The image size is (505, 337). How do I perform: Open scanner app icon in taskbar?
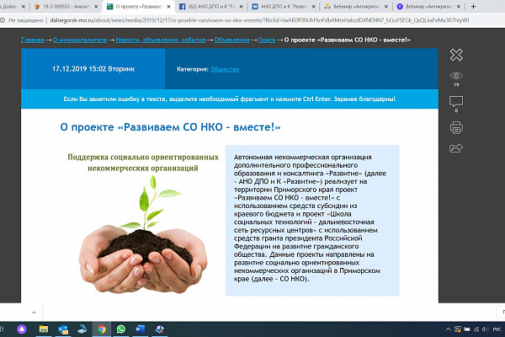click(82, 329)
